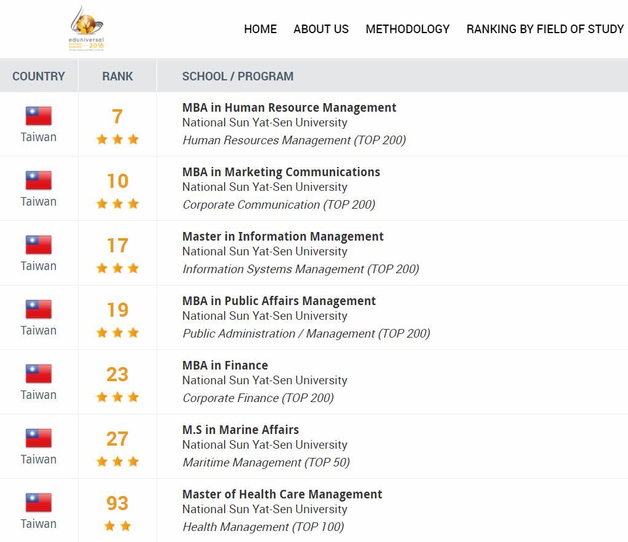Click the three stars under rank 27

pyautogui.click(x=117, y=462)
